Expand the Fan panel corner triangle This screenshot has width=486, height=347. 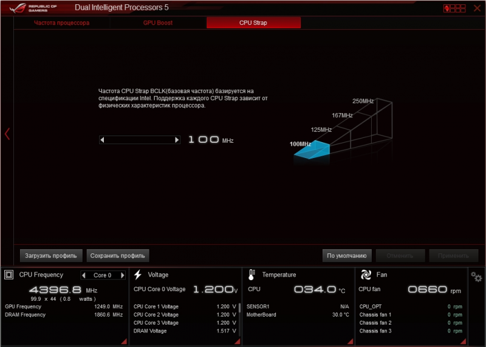click(464, 341)
